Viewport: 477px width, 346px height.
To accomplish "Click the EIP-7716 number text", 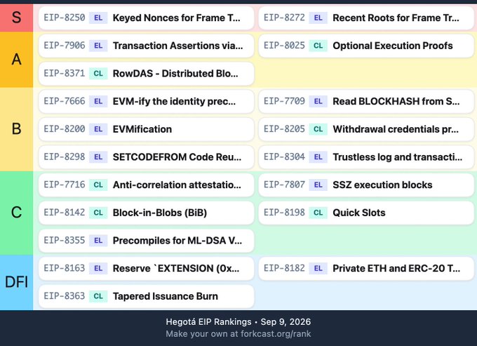I will click(x=65, y=185).
